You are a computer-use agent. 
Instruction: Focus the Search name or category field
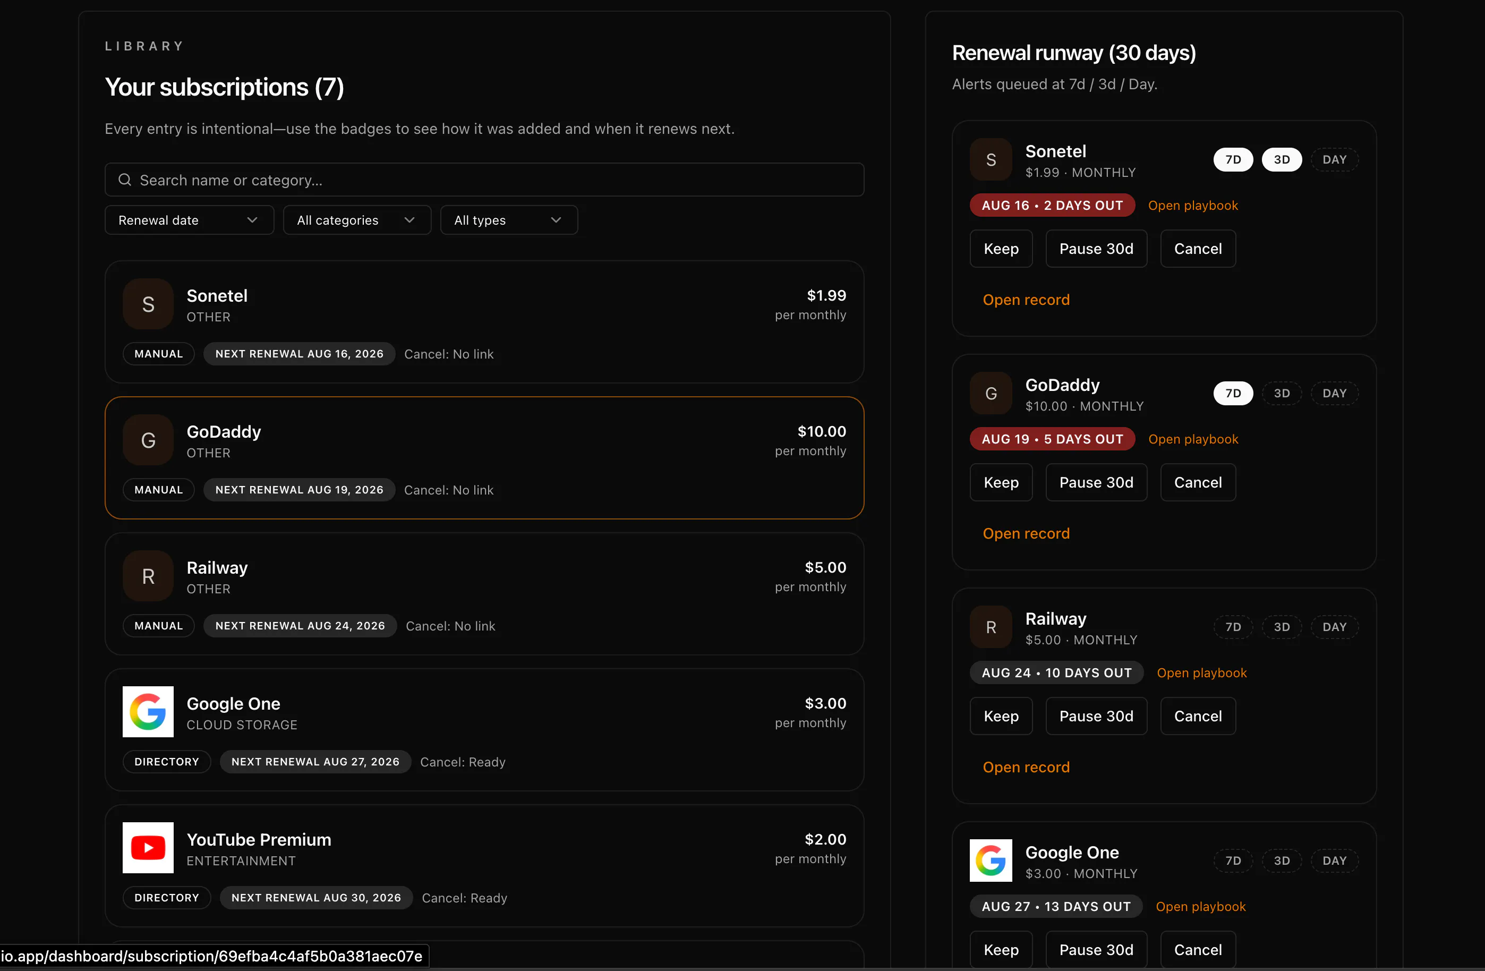tap(484, 180)
